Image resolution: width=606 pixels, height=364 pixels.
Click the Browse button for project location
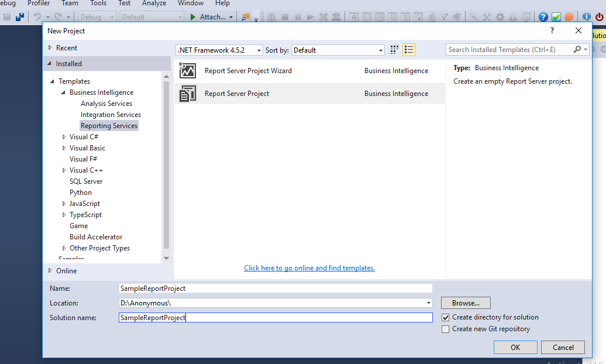coord(465,303)
